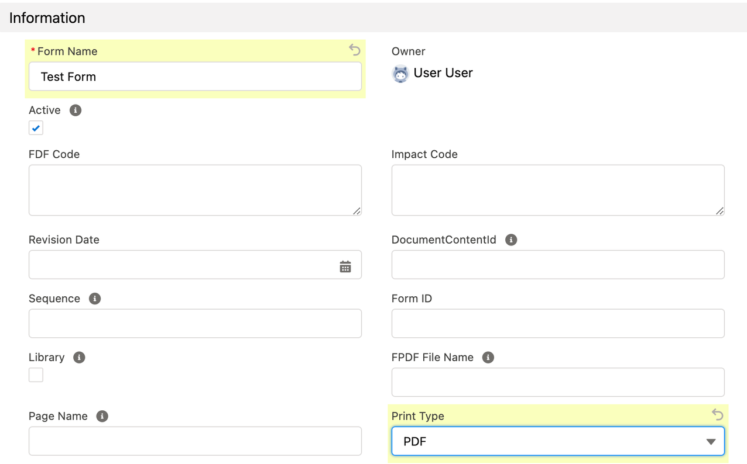Click the FDF Code resize handle
Viewport: 747px width, 464px height.
357,211
